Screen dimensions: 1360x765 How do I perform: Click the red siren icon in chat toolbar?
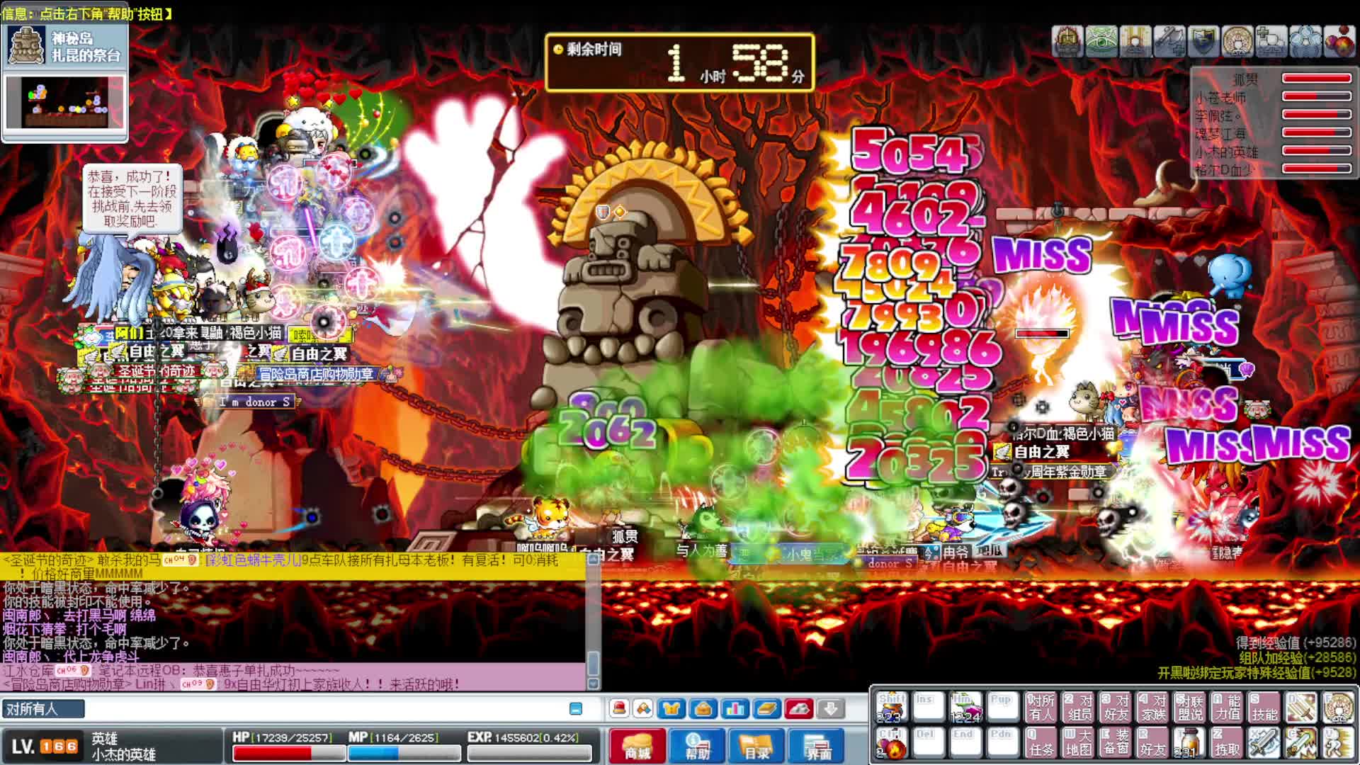coord(619,708)
